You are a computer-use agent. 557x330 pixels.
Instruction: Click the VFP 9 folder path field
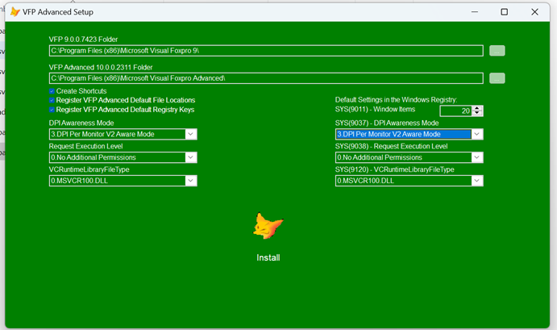pyautogui.click(x=266, y=51)
